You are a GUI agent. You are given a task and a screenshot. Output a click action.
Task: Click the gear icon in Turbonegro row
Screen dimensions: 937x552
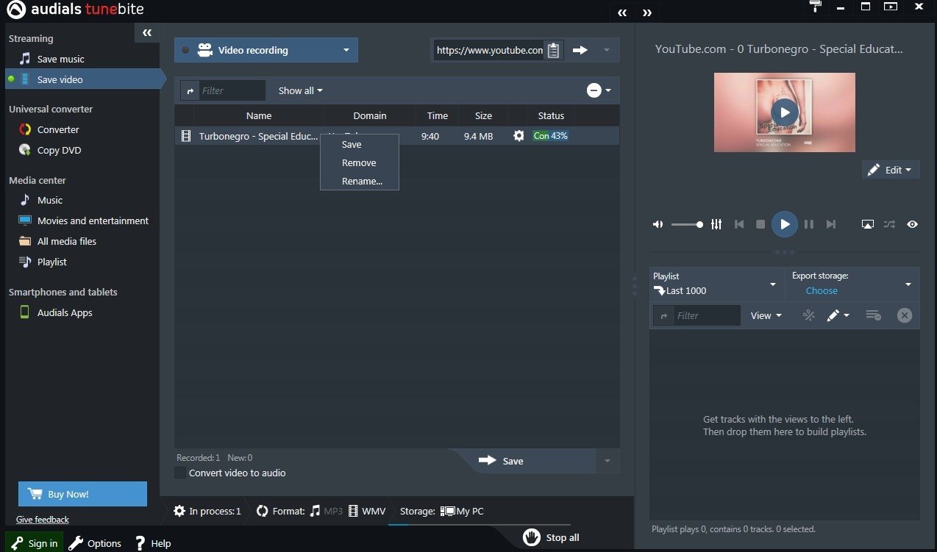pyautogui.click(x=519, y=136)
